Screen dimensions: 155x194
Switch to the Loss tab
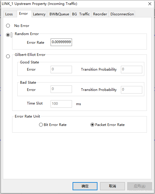click(10, 14)
